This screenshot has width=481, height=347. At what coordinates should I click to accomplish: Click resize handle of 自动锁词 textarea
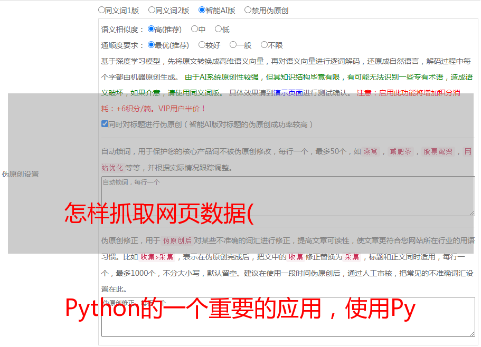point(472,213)
